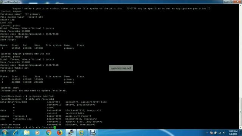
Task: Click the green terminal cursor after /dev/sdb2
Action: 55,127
